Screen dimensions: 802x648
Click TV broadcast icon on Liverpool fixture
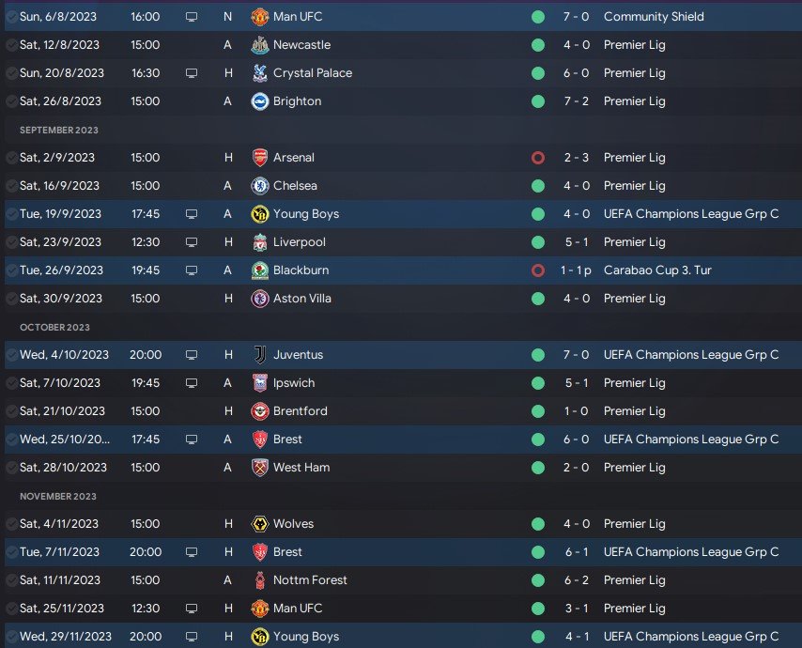coord(192,242)
